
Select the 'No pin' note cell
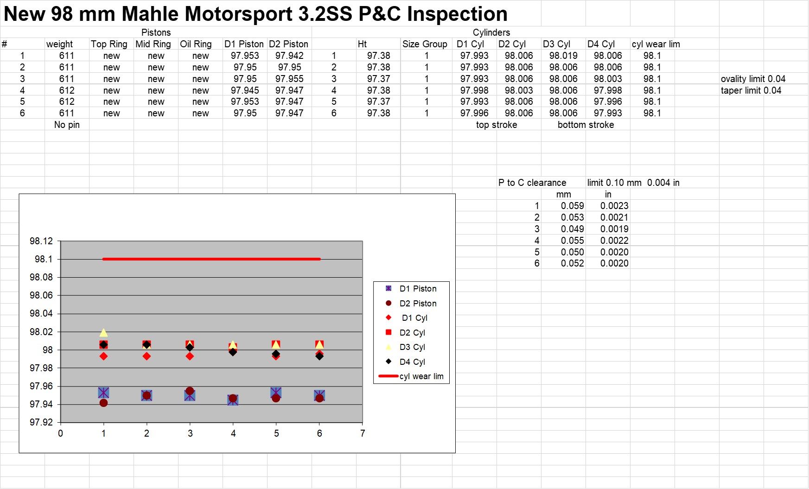[x=67, y=125]
